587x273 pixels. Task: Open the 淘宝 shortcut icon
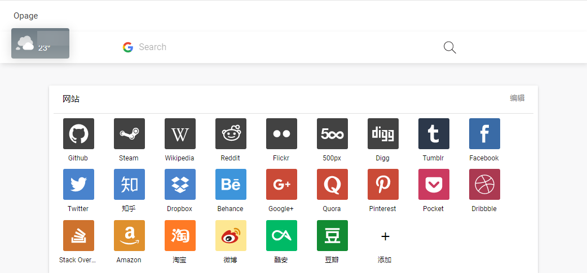(x=180, y=236)
